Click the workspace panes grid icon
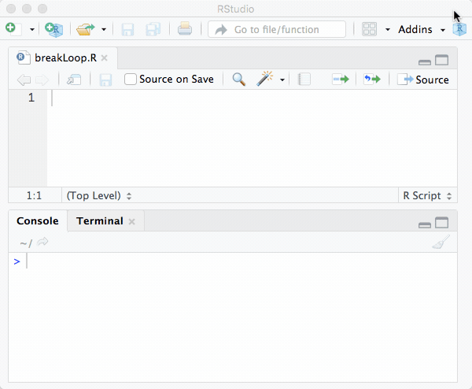The image size is (472, 389). [369, 29]
